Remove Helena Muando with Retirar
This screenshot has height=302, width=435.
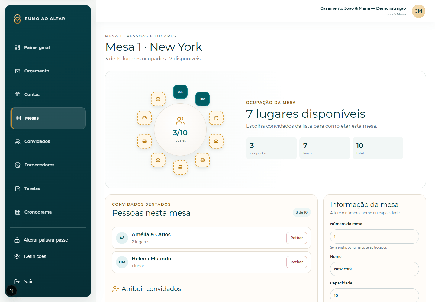click(x=297, y=262)
